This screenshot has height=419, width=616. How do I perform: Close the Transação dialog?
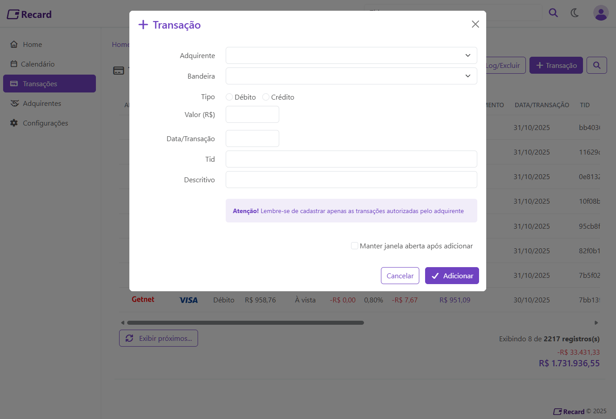(475, 24)
